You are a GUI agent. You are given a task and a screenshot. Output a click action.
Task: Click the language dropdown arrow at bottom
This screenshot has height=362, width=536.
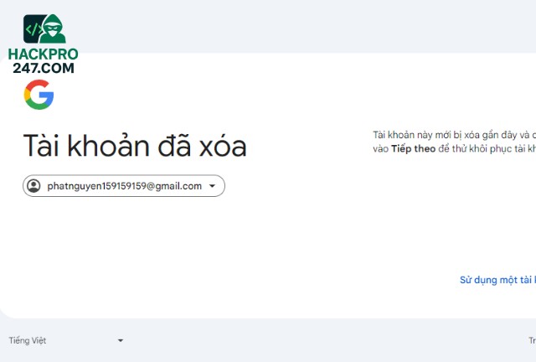point(121,340)
